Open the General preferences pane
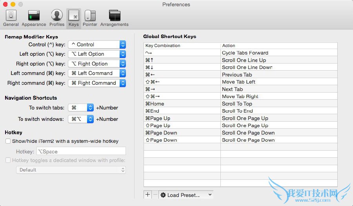Screen dimensions: 353x206 tap(11, 18)
